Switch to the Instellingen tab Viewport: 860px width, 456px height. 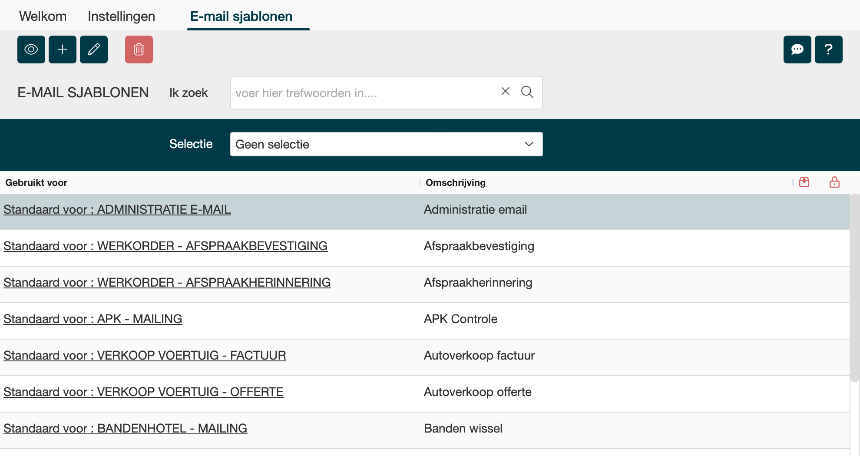coord(121,17)
